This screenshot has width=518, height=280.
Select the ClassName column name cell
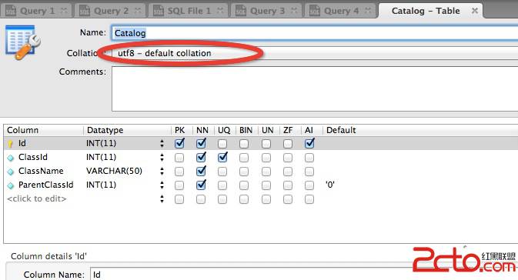(x=41, y=171)
